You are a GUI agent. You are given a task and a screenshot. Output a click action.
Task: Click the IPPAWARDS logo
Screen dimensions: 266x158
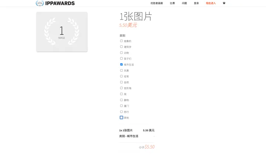(55, 3)
